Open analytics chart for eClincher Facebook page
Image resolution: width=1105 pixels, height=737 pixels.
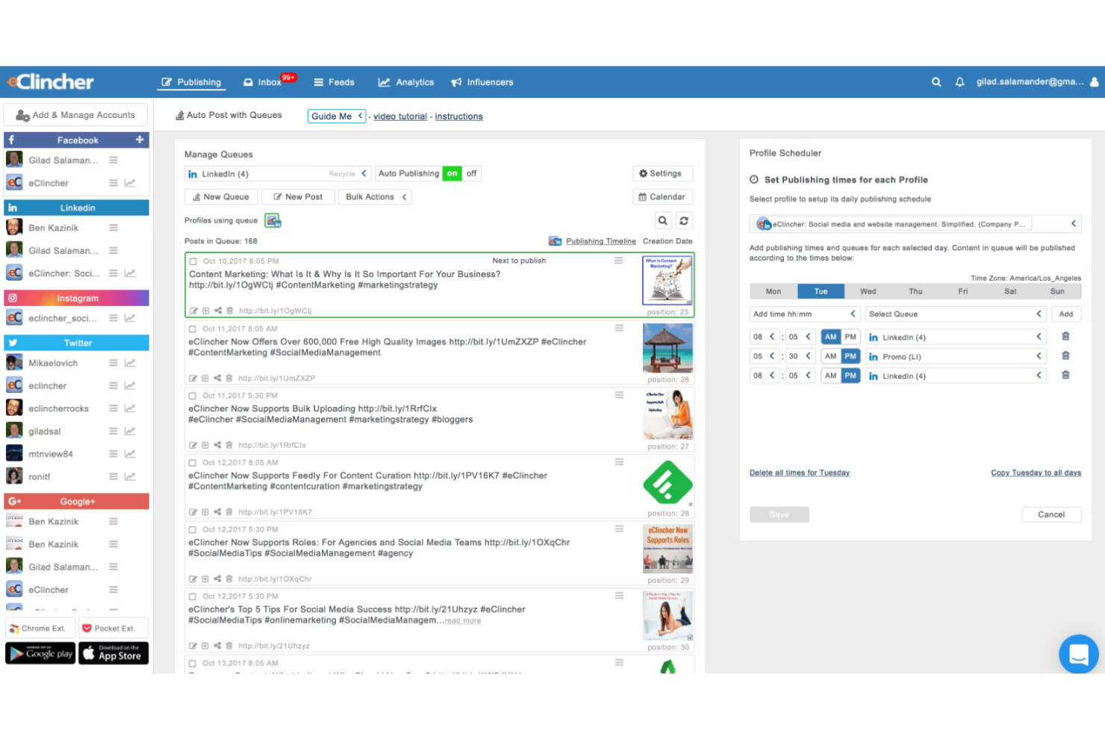click(x=130, y=183)
